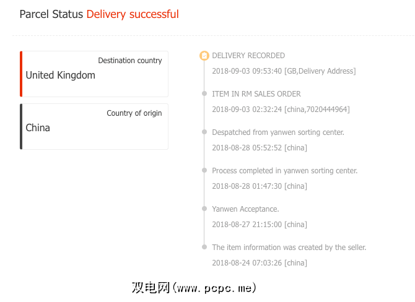This screenshot has height=302, width=415.
Task: Click the 2018-09-03 02:32:24 timestamp with tracking number
Action: (281, 110)
